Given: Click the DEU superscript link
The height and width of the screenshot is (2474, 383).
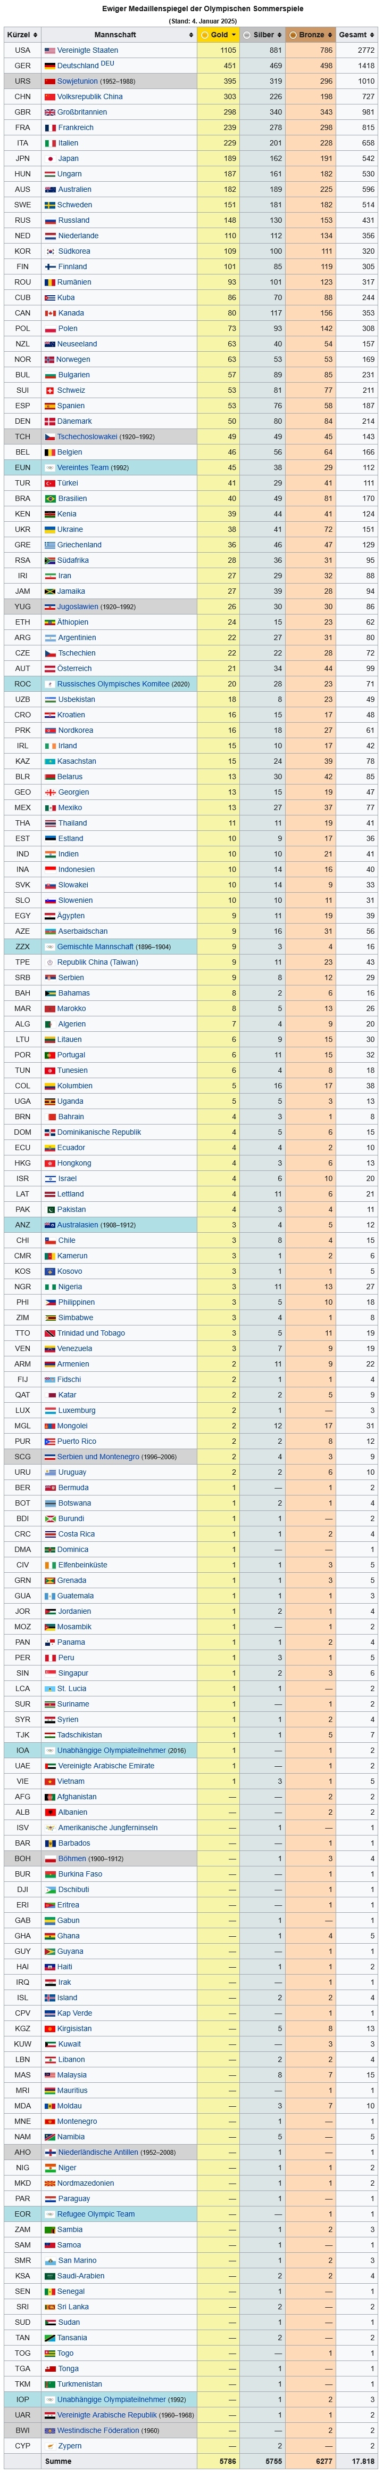Looking at the screenshot, I should tap(107, 63).
